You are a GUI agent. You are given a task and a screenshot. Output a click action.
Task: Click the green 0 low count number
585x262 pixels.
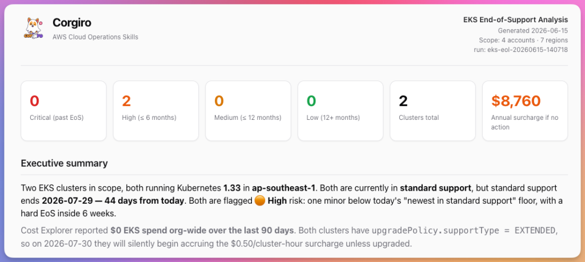pyautogui.click(x=311, y=101)
